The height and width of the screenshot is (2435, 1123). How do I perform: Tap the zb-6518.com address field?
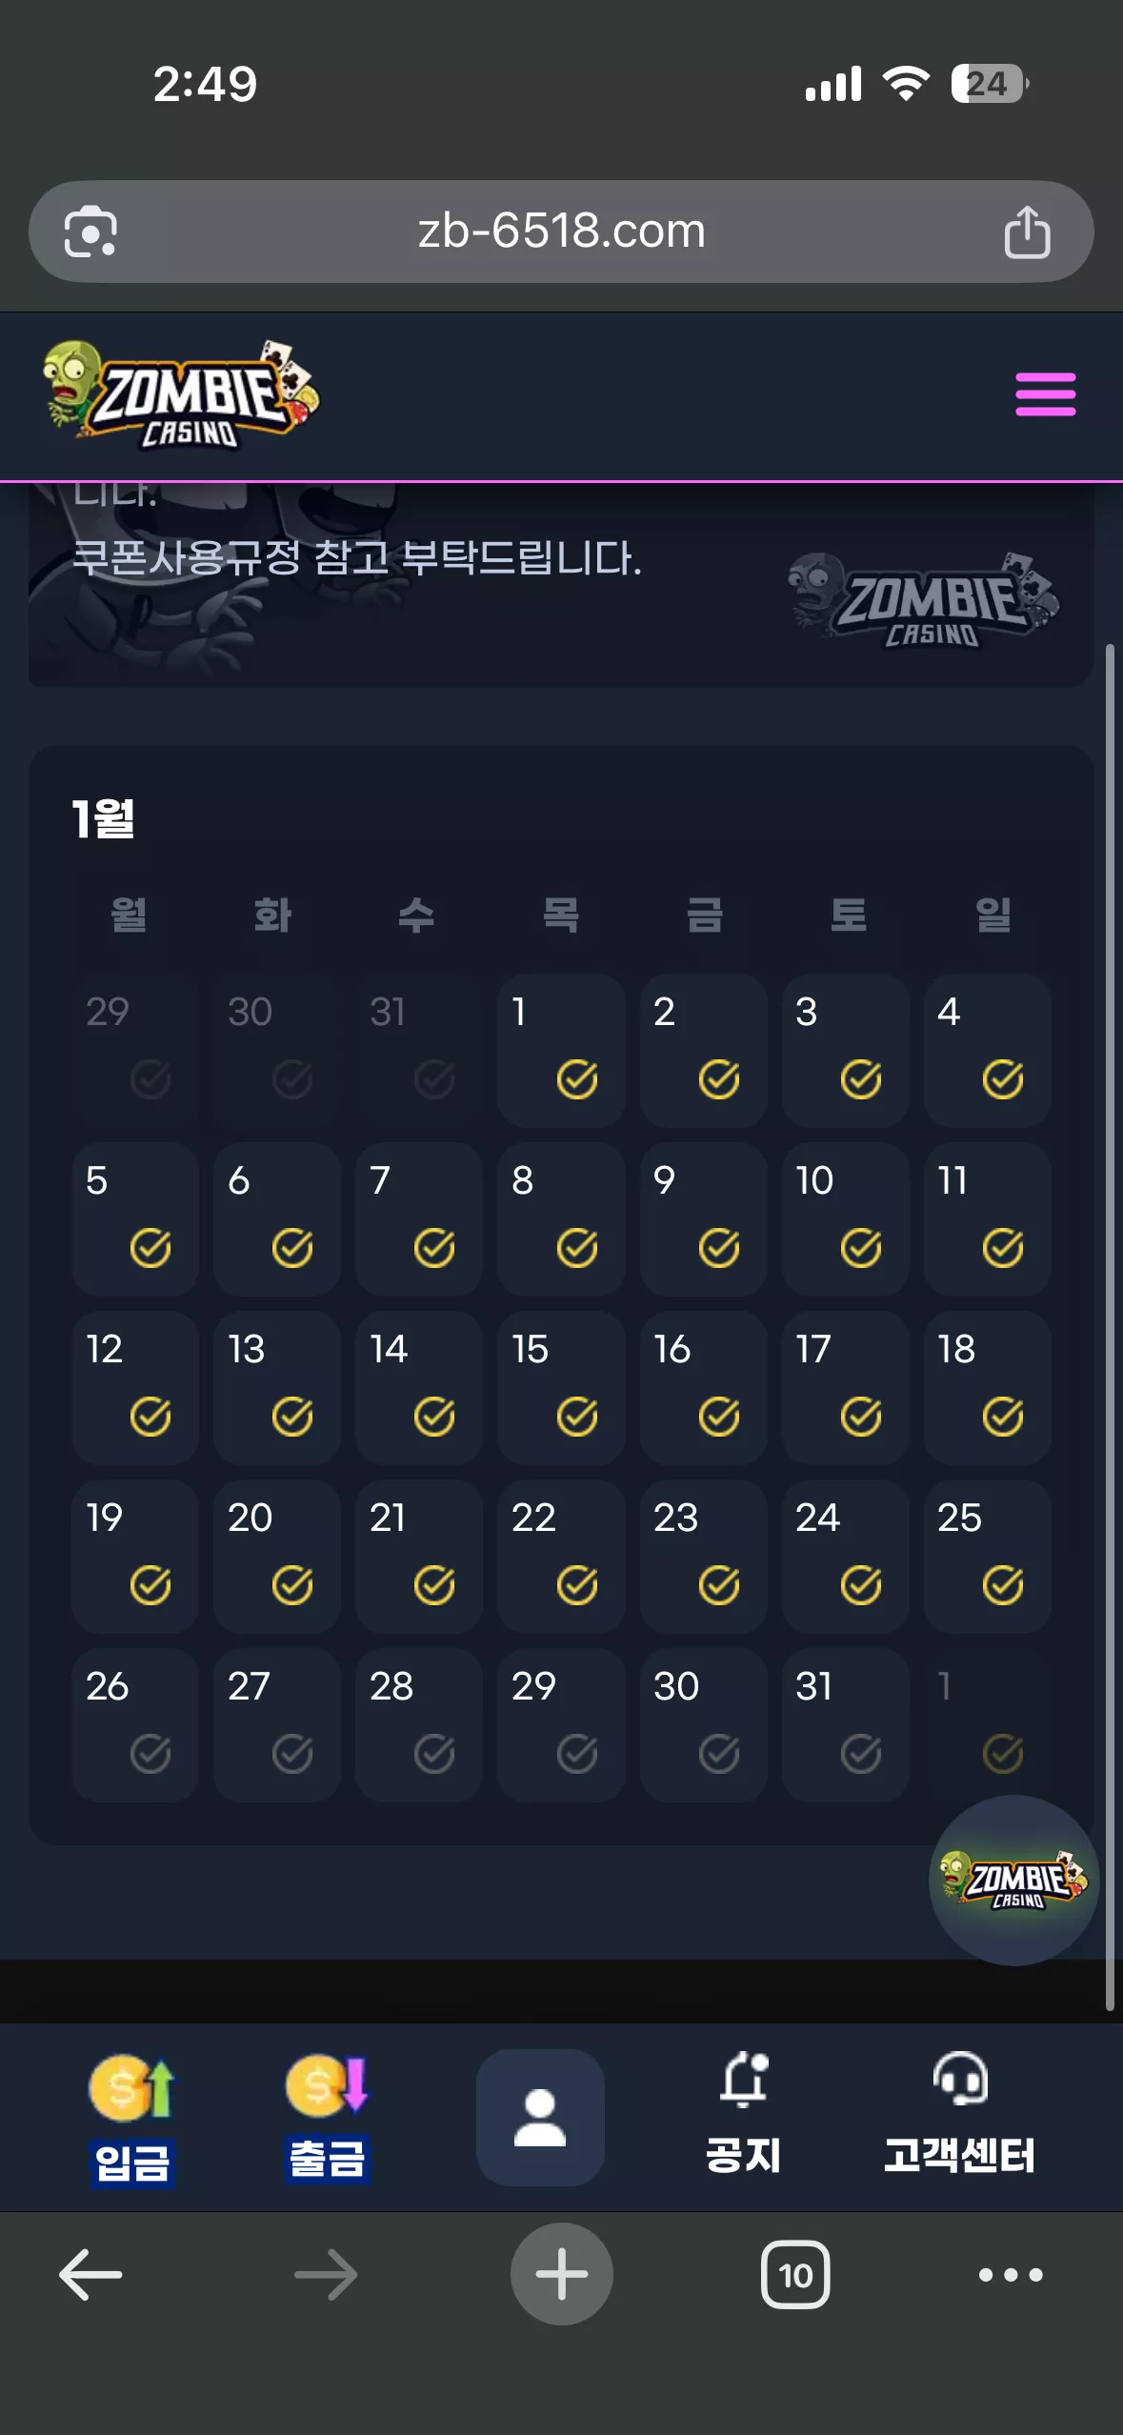click(561, 231)
